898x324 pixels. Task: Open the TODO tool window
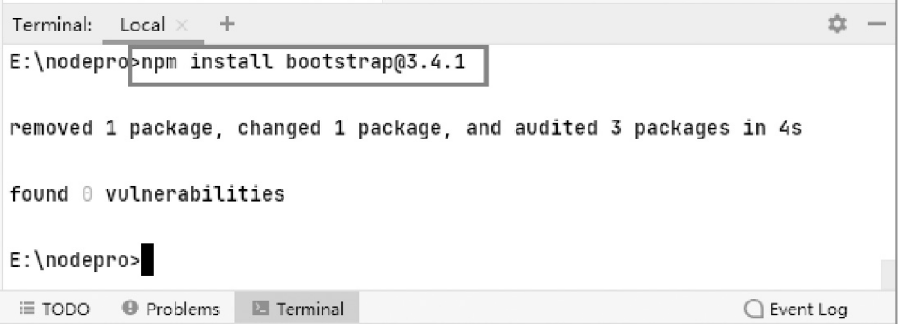(x=55, y=308)
